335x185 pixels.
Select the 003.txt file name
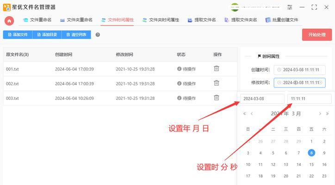click(x=12, y=98)
